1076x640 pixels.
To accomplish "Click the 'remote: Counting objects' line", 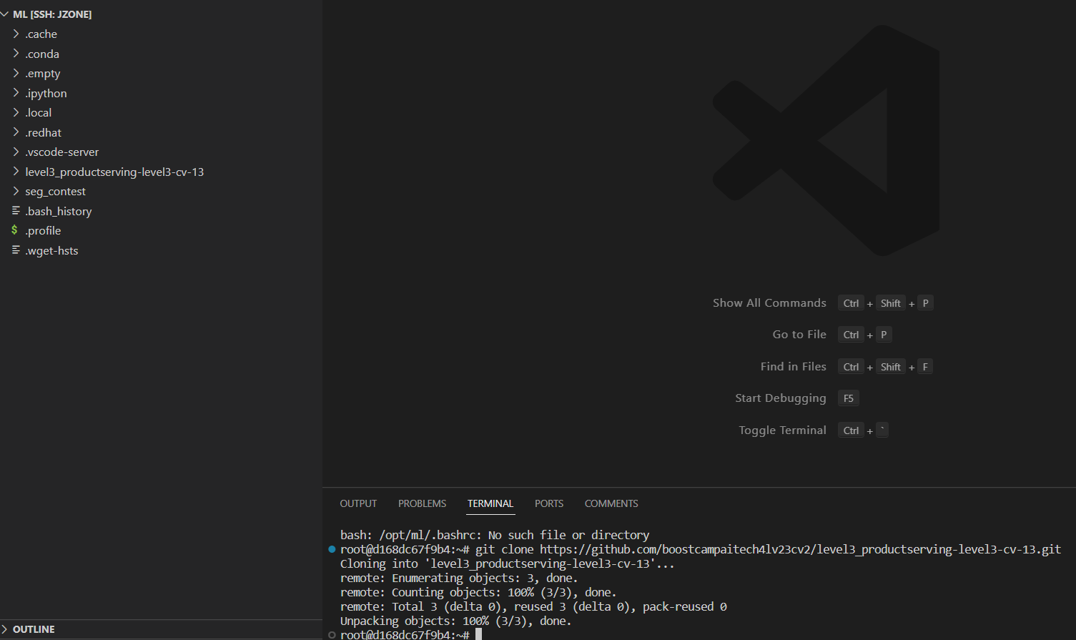I will 478,592.
